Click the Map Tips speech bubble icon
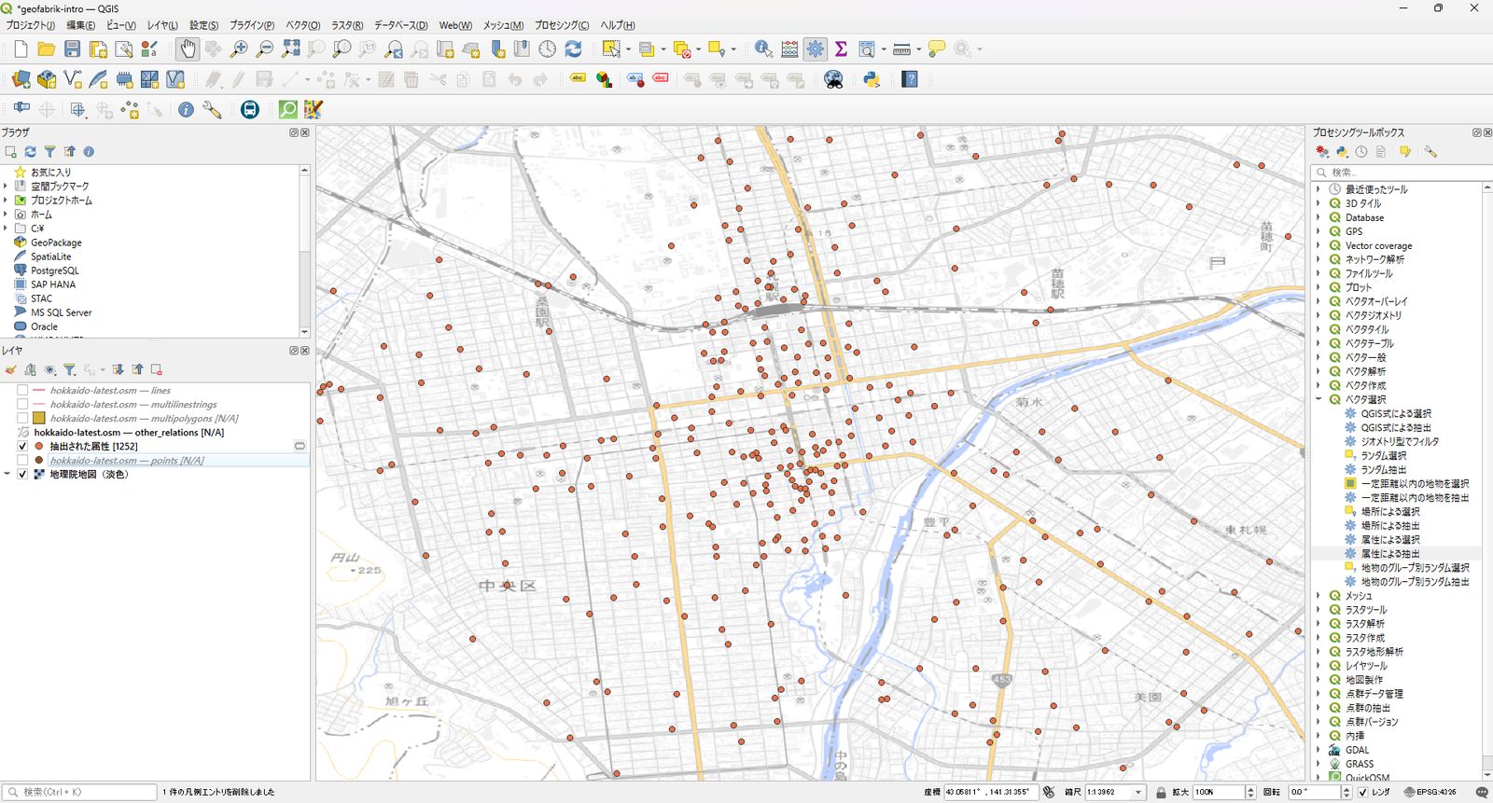Screen dimensions: 1493x803 click(x=937, y=49)
